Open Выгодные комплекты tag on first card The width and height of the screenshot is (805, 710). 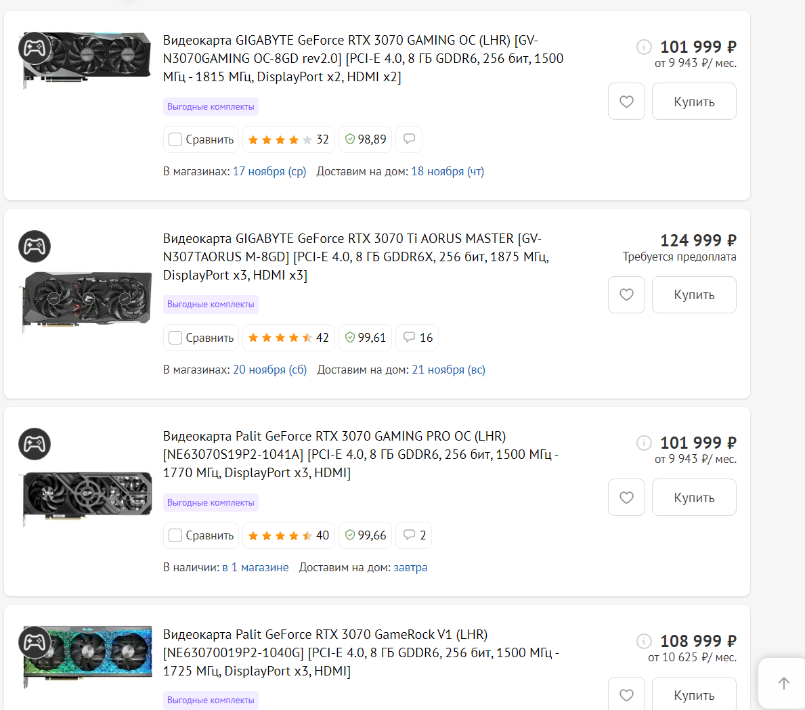211,106
